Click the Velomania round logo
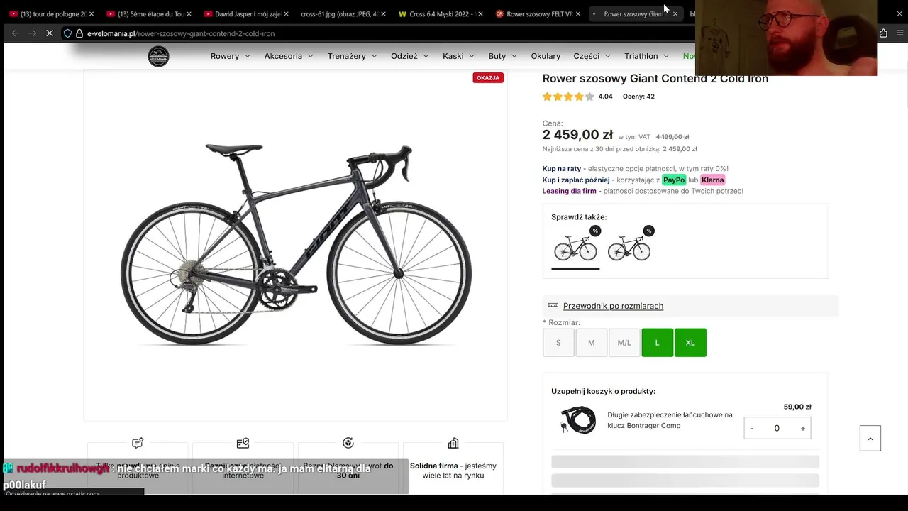The width and height of the screenshot is (908, 511). tap(158, 56)
